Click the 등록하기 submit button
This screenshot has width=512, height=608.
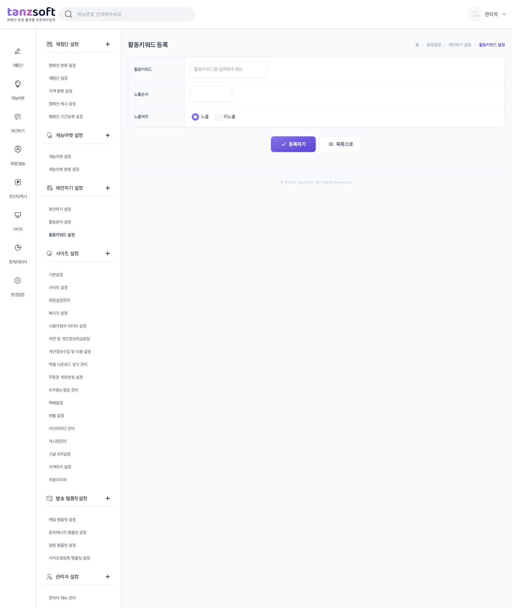tap(293, 144)
